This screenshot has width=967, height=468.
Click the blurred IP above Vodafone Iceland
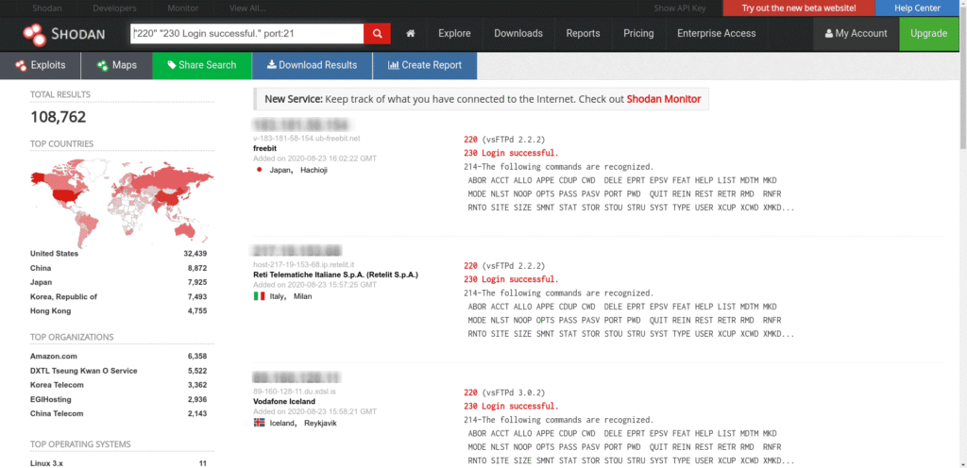pos(297,377)
